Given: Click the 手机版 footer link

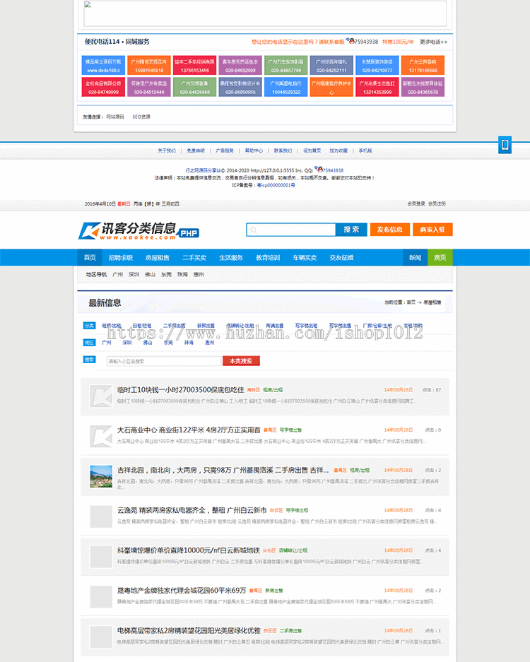Looking at the screenshot, I should click(x=365, y=150).
